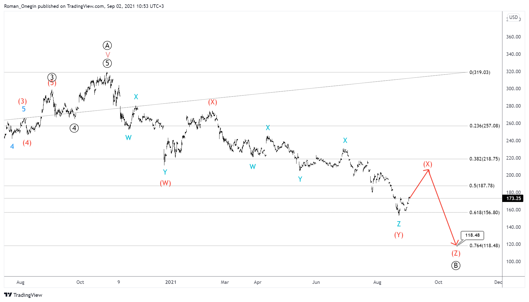The width and height of the screenshot is (529, 302).
Task: Click the circled 5 wave marker
Action: pyautogui.click(x=107, y=63)
